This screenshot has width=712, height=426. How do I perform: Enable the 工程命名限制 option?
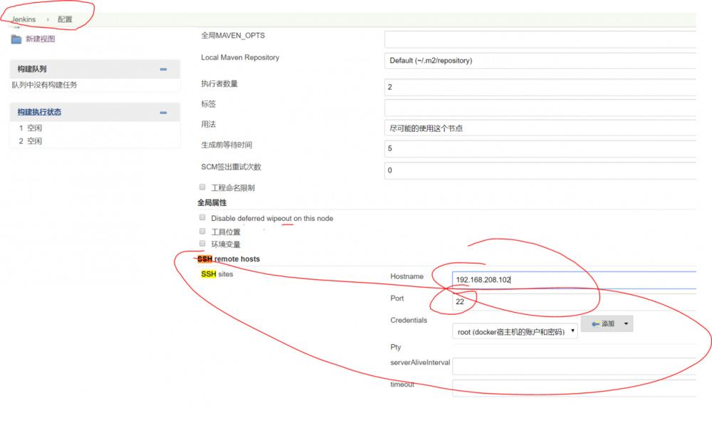202,187
